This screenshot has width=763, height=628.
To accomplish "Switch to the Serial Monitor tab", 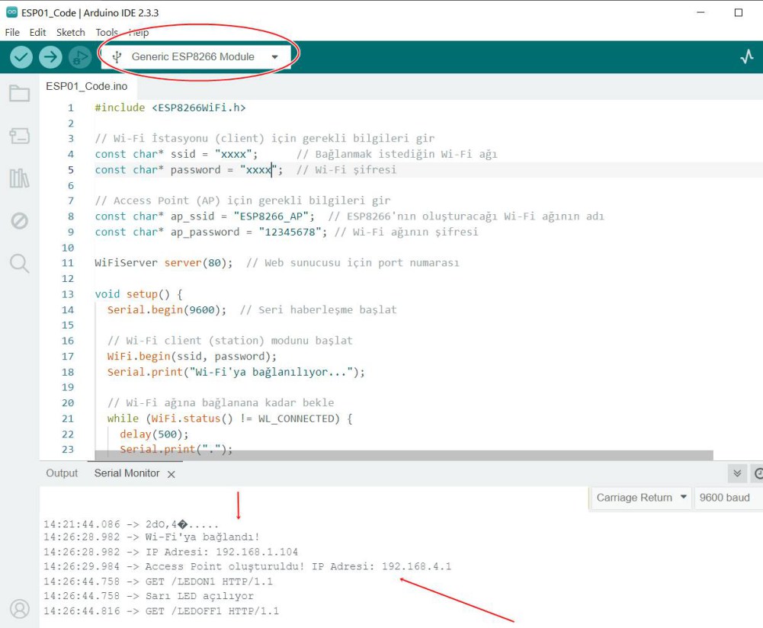I will 127,473.
